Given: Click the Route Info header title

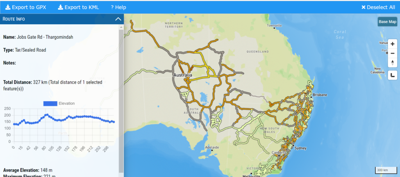Looking at the screenshot, I should (x=14, y=19).
